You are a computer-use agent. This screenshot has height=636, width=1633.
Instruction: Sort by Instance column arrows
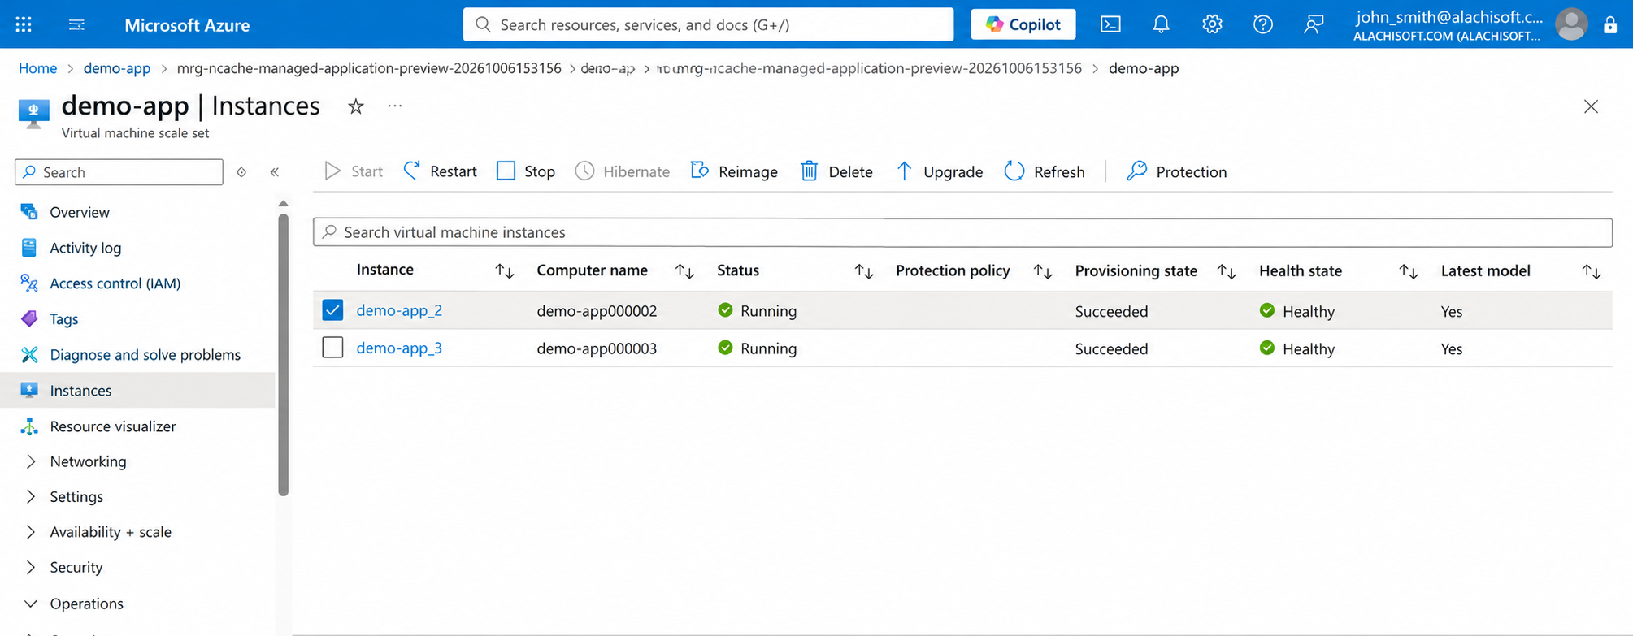tap(505, 271)
